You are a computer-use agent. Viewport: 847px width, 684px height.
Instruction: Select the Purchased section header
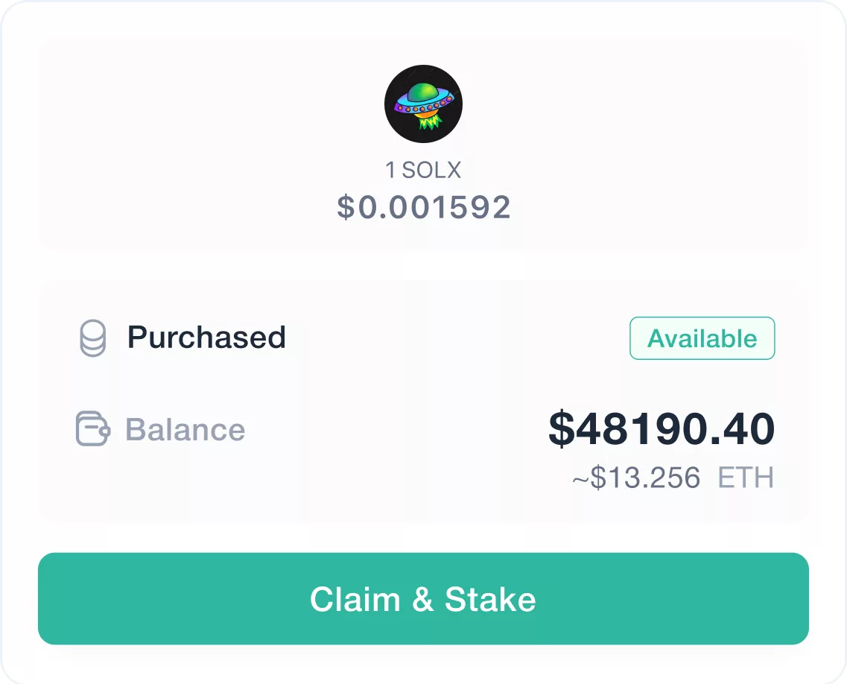point(206,338)
